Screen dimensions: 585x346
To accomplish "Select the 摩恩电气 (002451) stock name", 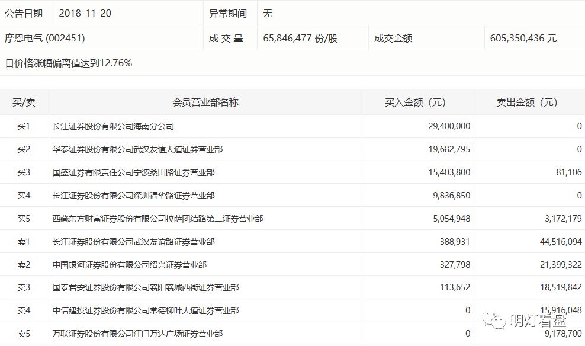I will tap(45, 39).
